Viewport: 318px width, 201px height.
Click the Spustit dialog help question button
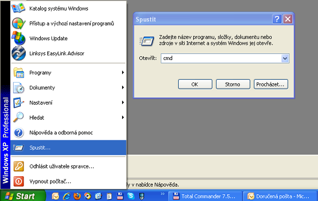click(277, 19)
